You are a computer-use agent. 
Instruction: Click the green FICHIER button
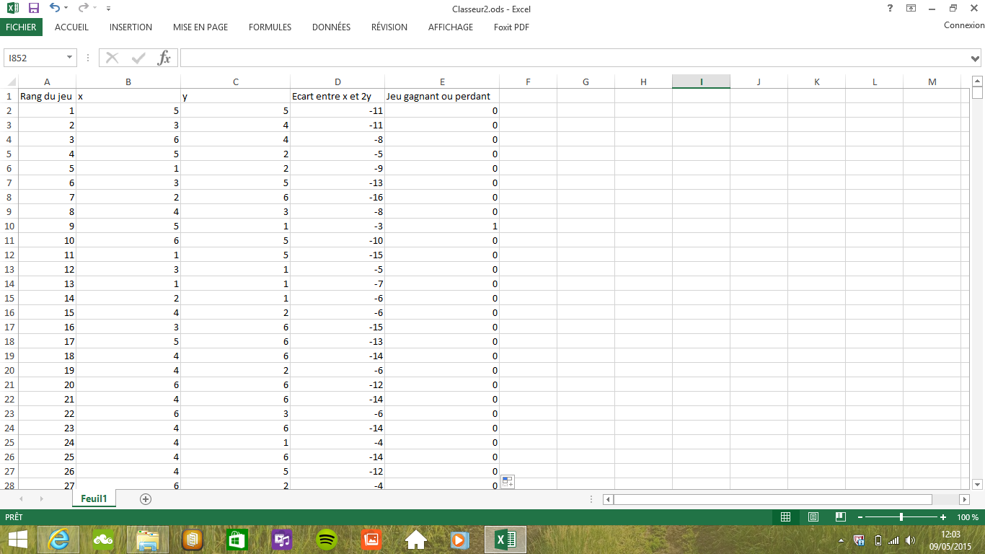21,27
